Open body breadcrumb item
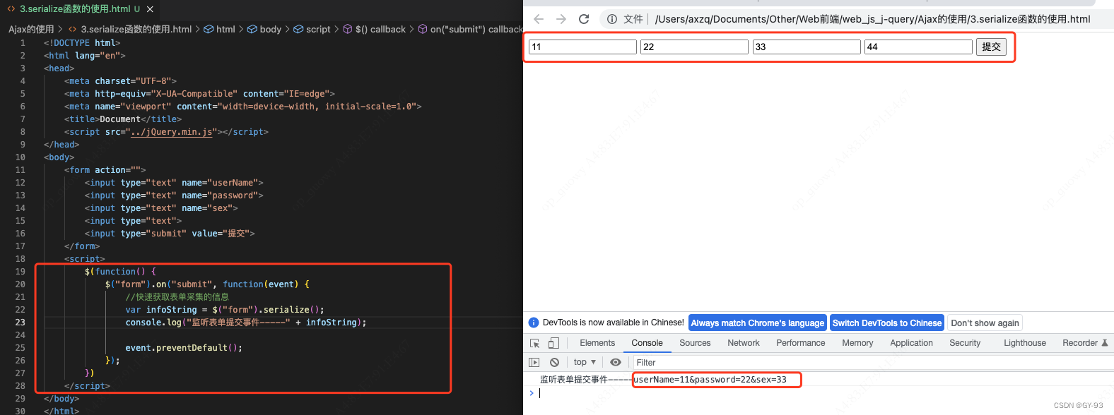Image resolution: width=1114 pixels, height=415 pixels. pos(264,29)
